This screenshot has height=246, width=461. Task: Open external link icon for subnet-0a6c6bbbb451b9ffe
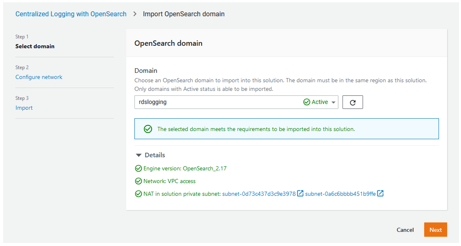(380, 194)
